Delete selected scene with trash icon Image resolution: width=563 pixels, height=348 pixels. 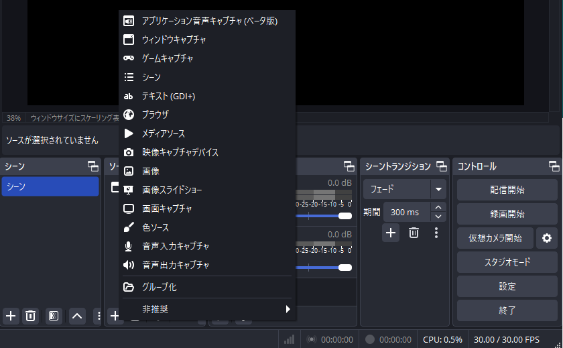[30, 316]
